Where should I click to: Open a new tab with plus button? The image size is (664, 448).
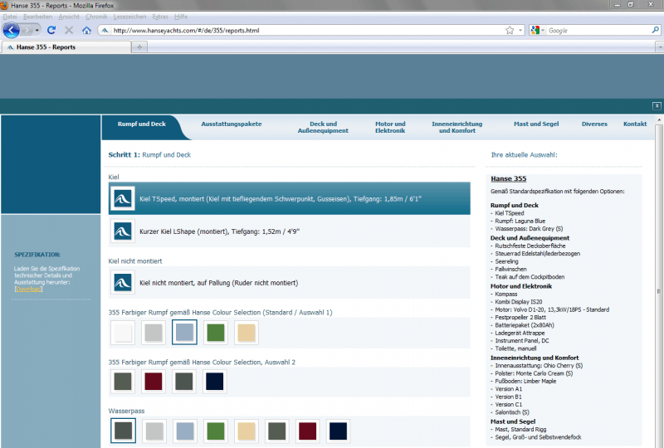click(139, 47)
